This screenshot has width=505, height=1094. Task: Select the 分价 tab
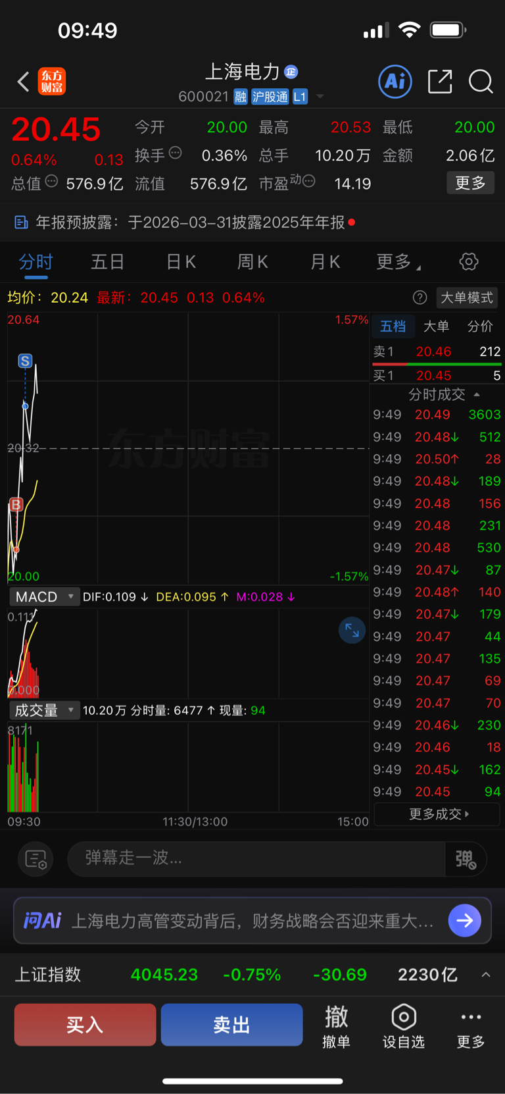[x=480, y=326]
